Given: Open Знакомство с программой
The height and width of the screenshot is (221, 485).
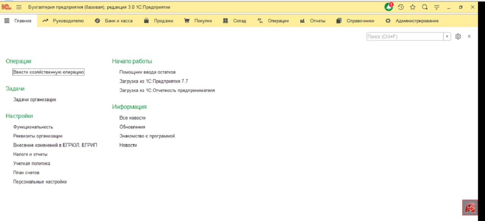Looking at the screenshot, I should click(x=147, y=136).
